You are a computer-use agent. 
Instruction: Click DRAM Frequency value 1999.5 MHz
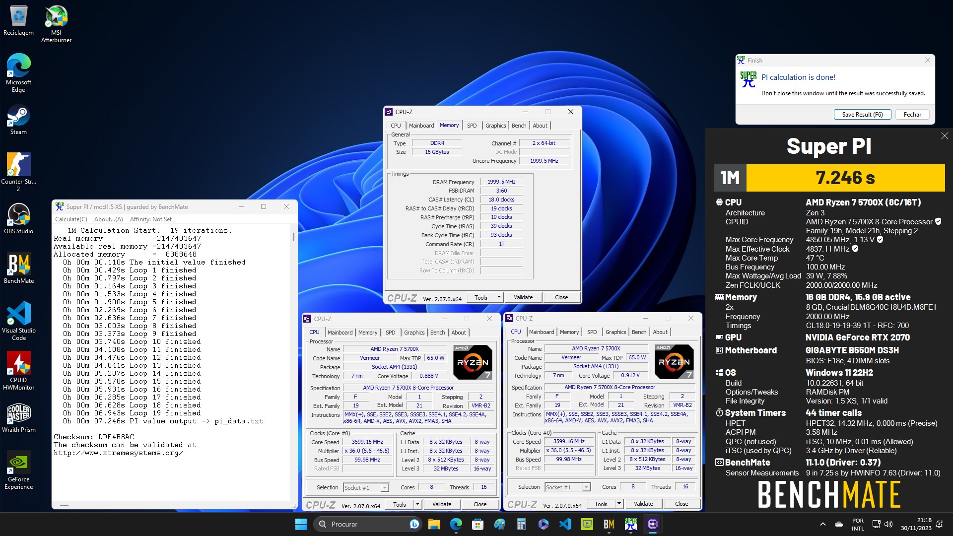click(x=501, y=182)
